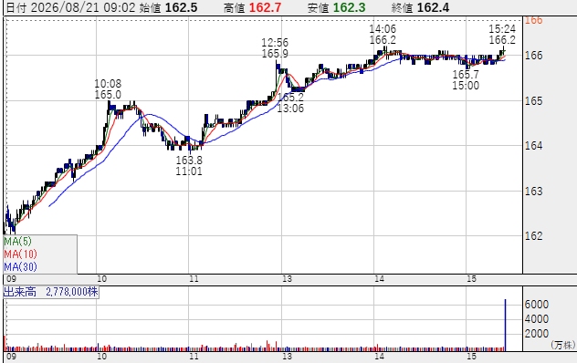Viewport: 577px width, 363px height.
Task: Click the 始値 162.5 opening price
Action: [168, 7]
